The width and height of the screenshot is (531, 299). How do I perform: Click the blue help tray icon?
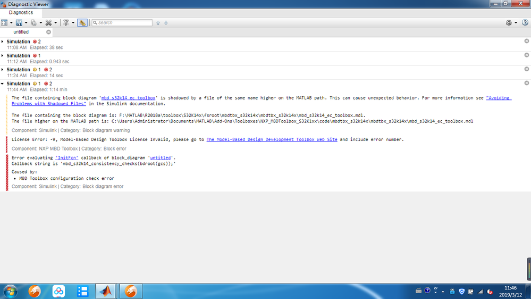(427, 290)
